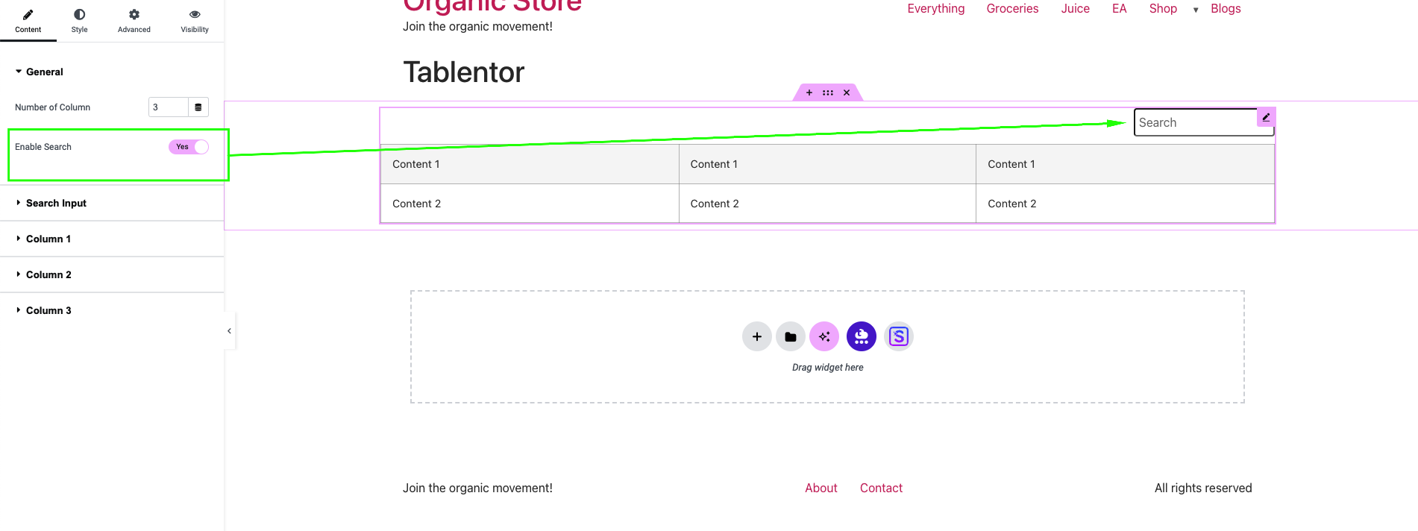Click the blue S icon in the drop area

coord(899,336)
